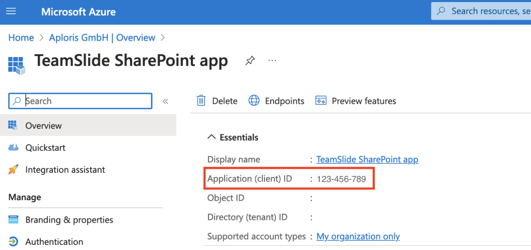Viewport: 531px width, 250px height.
Task: Click the Delete trash can icon
Action: click(x=201, y=101)
